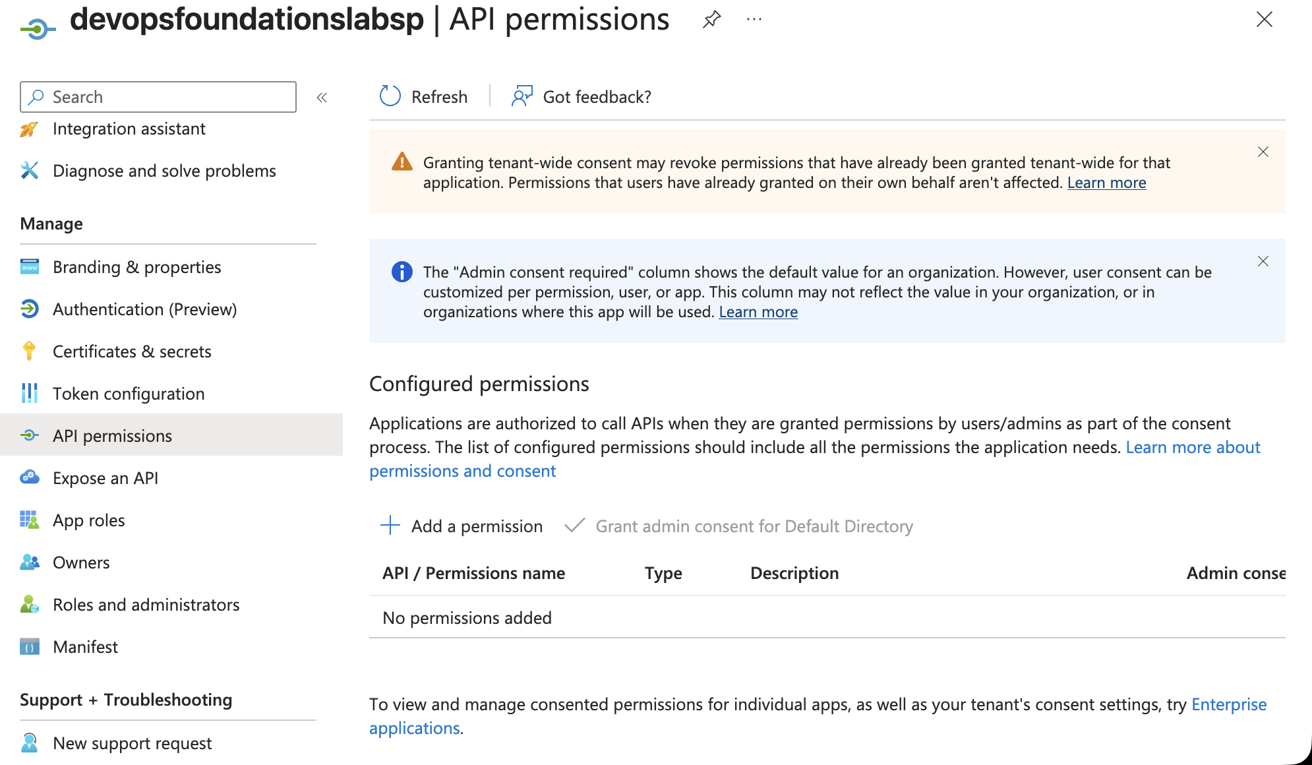
Task: Open Expose an API
Action: (105, 478)
